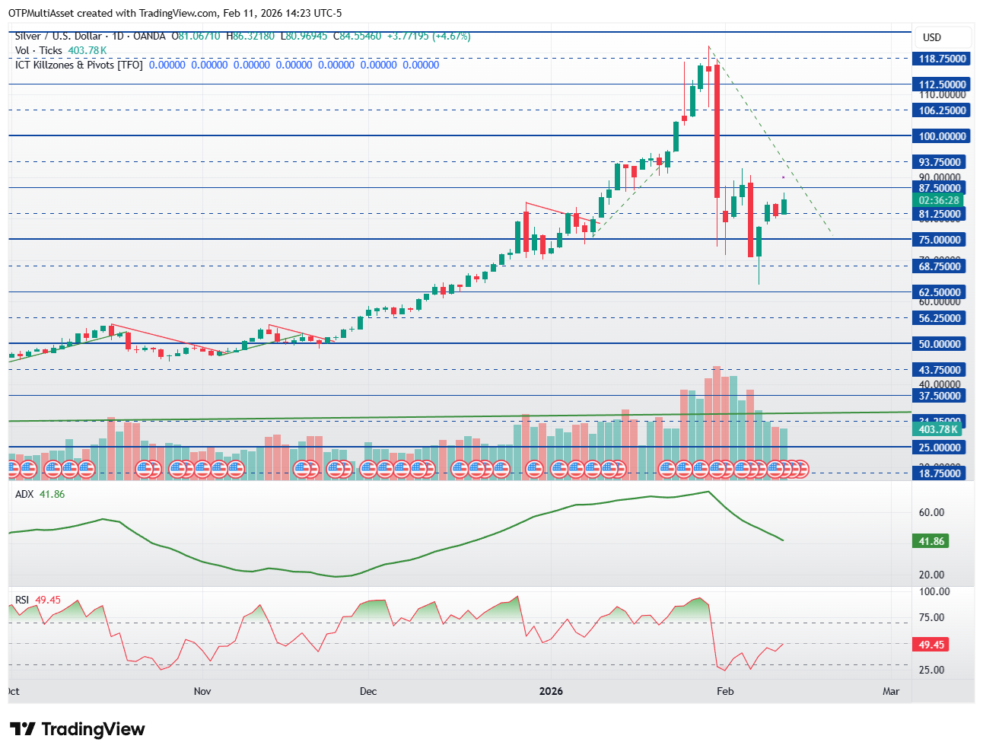
Task: Click the 106.25000 price level label
Action: coord(942,110)
